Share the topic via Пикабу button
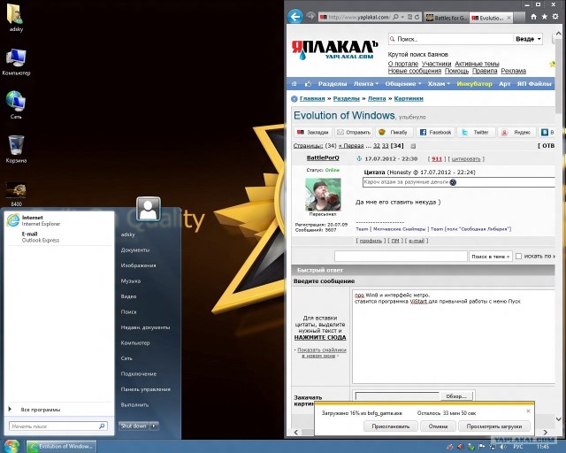 [x=394, y=132]
